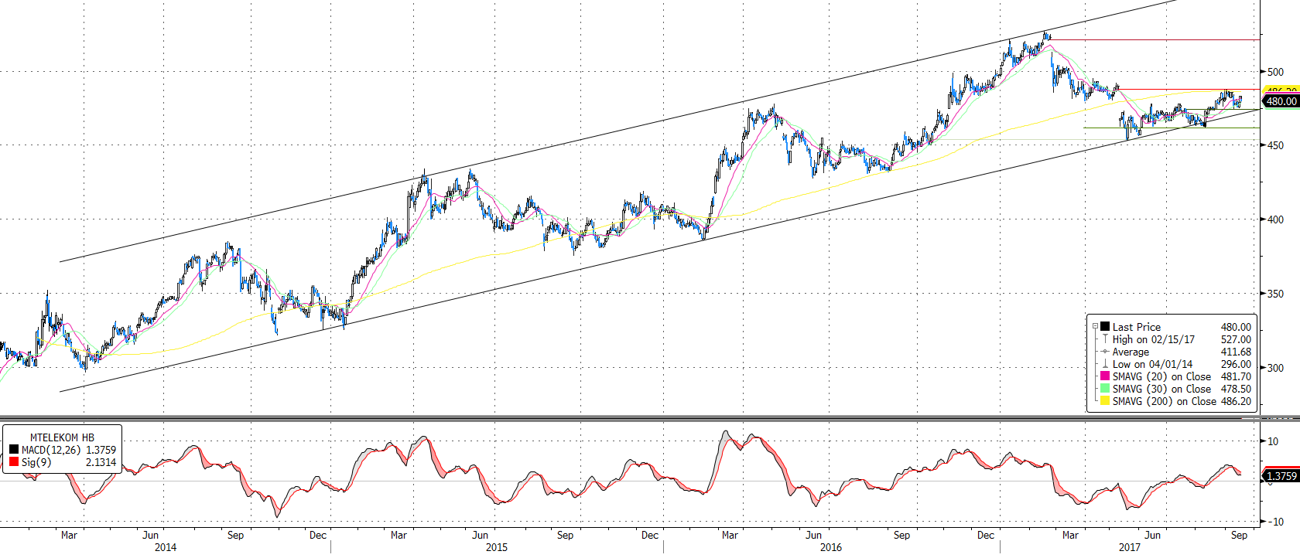Select "SMAVG (20) on Close" legend entry
The image size is (1300, 558).
tap(1161, 376)
